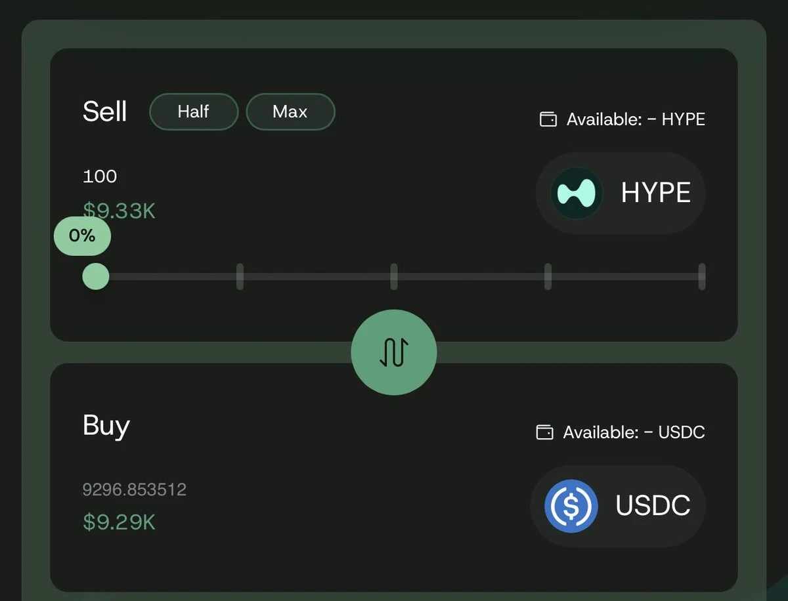Click the 0% slider tooltip bubble
The height and width of the screenshot is (601, 788).
coord(82,236)
